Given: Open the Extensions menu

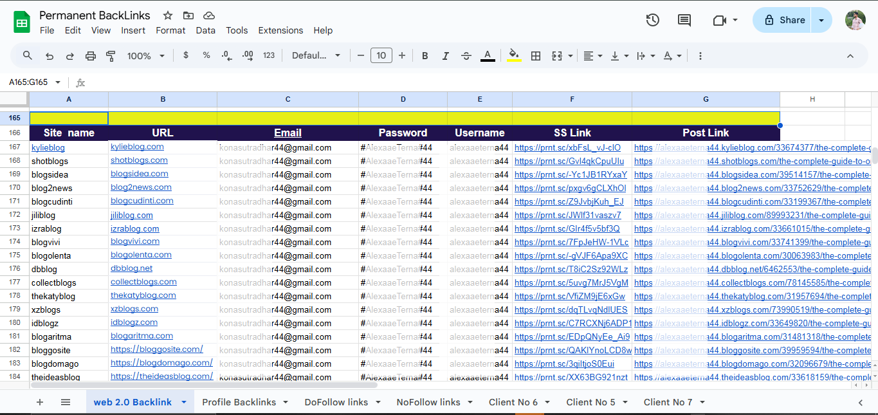Looking at the screenshot, I should [x=280, y=30].
